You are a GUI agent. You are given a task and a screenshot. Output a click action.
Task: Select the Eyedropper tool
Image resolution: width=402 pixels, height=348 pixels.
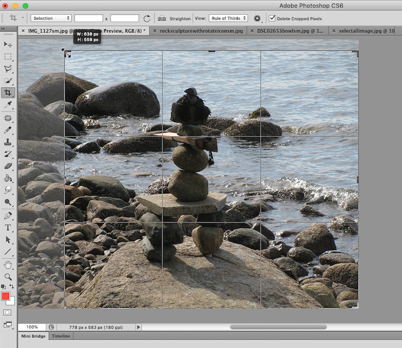[8, 105]
